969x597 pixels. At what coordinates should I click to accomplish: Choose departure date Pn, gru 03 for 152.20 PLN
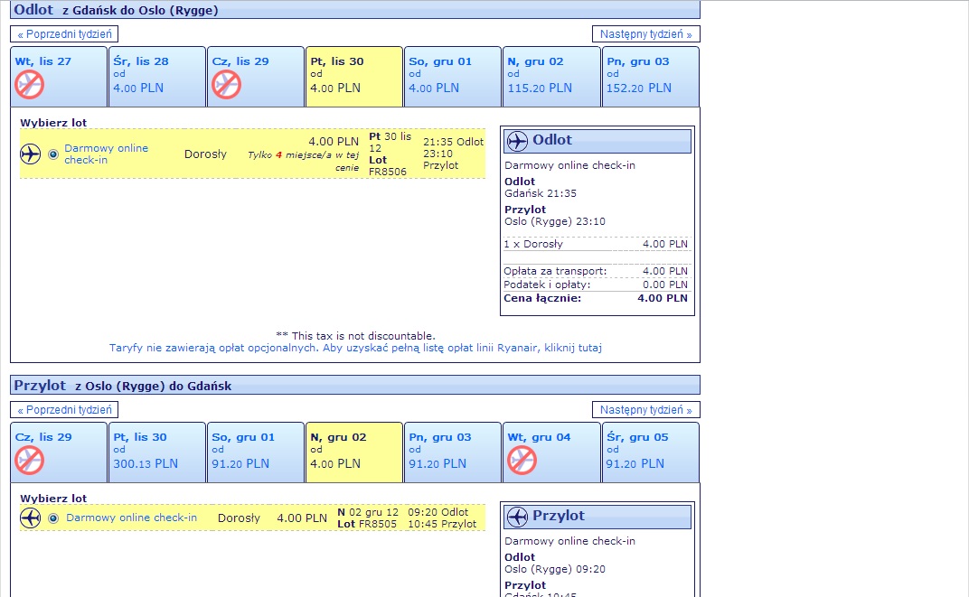(x=651, y=77)
